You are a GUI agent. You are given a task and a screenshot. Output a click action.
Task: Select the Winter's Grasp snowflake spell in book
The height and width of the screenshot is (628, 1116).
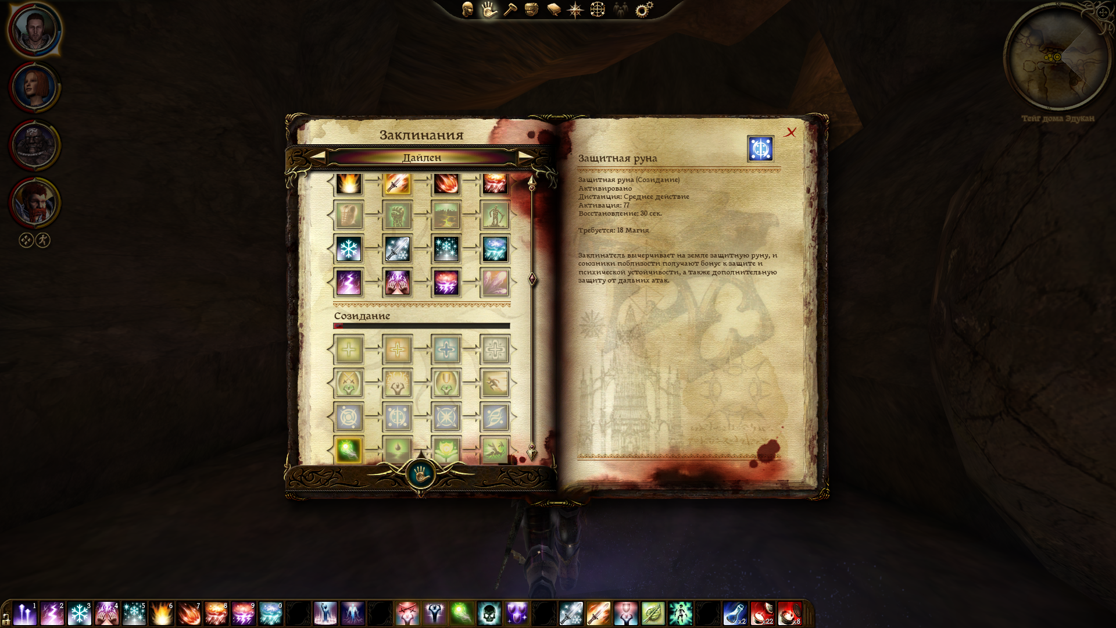click(349, 249)
